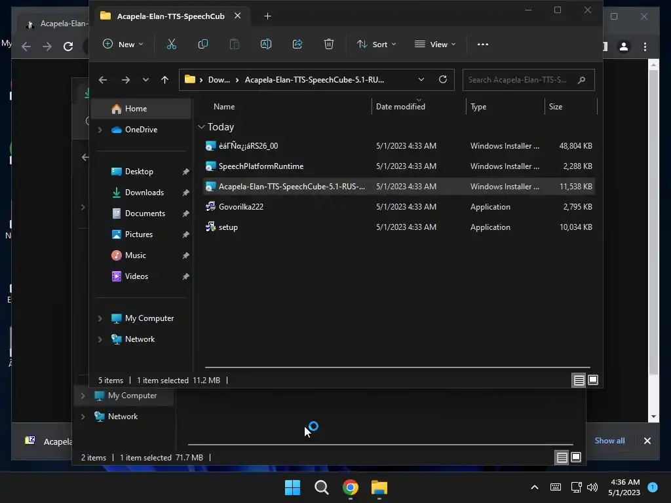Screen dimensions: 671x503
Task: Click Dow... breadcrumb in address bar
Action: point(219,80)
